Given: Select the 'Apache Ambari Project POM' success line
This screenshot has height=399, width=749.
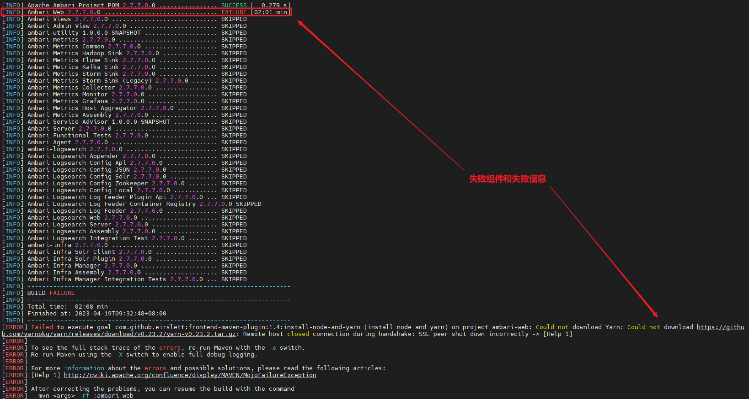Looking at the screenshot, I should pos(146,5).
